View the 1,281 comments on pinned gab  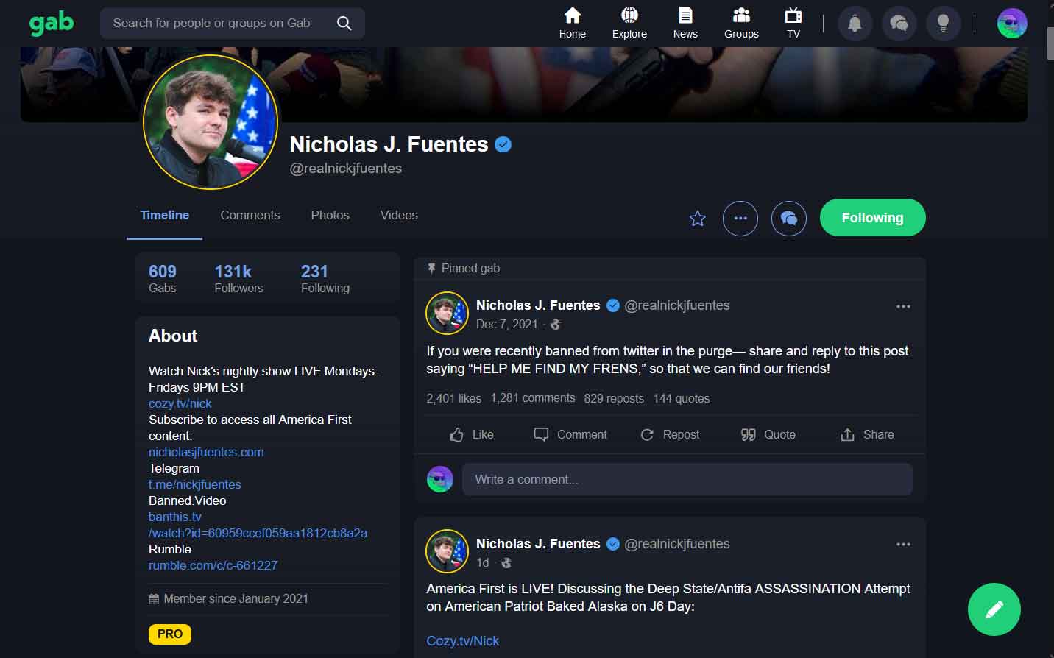tap(533, 398)
